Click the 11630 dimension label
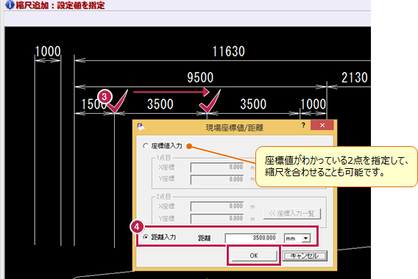418x279 pixels. click(228, 51)
